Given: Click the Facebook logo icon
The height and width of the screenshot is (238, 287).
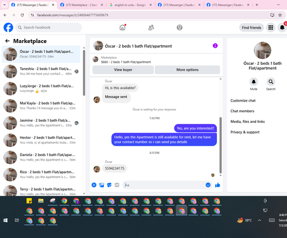Looking at the screenshot, I should (x=8, y=28).
